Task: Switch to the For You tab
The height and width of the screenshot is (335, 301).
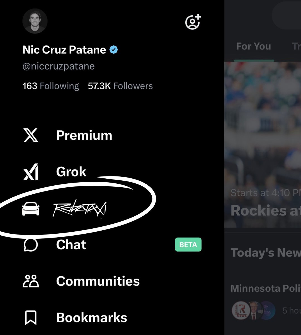Action: pyautogui.click(x=254, y=46)
